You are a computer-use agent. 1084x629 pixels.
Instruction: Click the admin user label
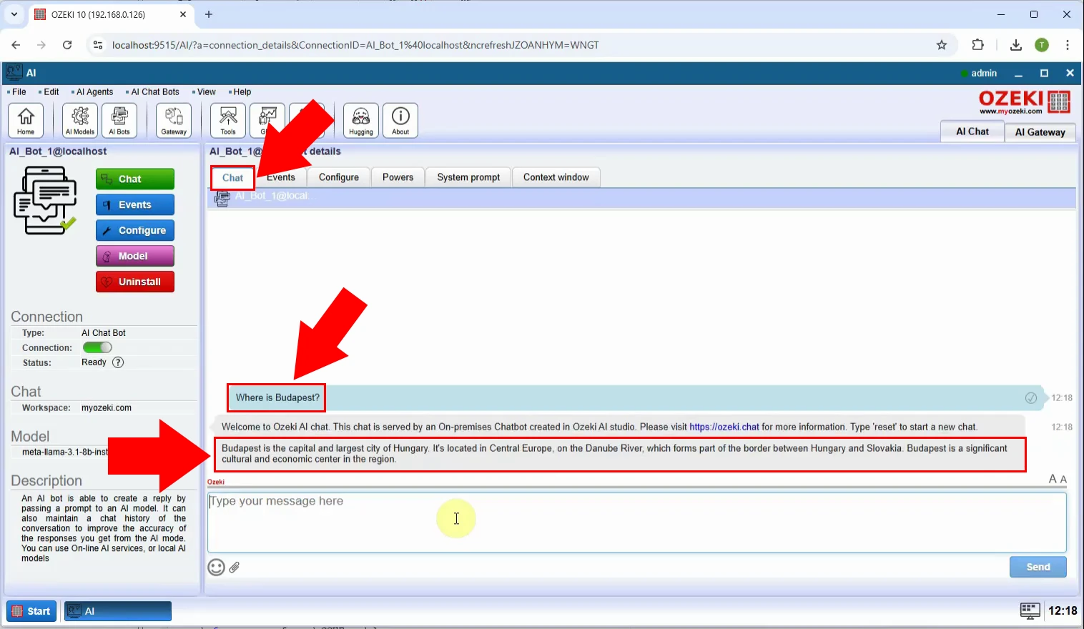[x=984, y=73]
